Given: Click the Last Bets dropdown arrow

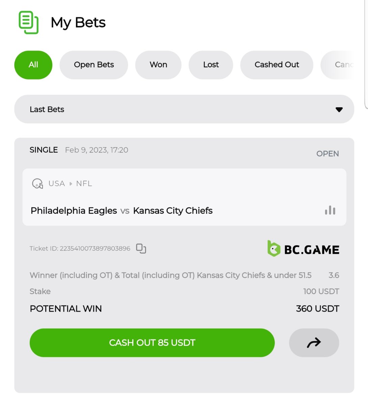Looking at the screenshot, I should point(339,110).
